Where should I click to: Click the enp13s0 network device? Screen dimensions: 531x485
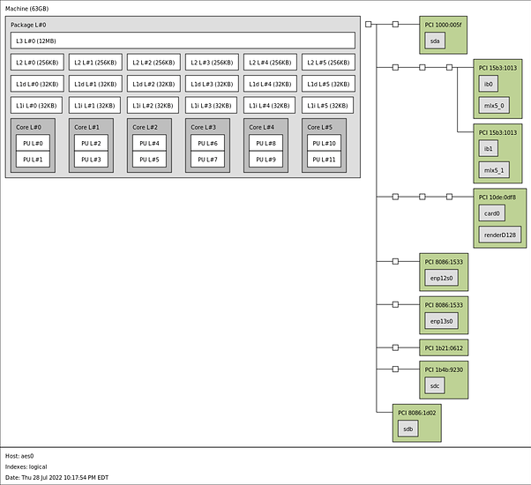[x=441, y=321]
